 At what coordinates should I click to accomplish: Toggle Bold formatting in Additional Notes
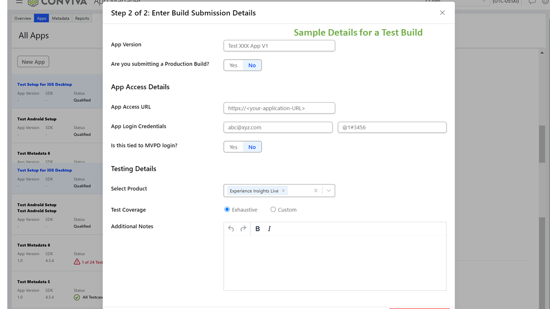(x=257, y=229)
